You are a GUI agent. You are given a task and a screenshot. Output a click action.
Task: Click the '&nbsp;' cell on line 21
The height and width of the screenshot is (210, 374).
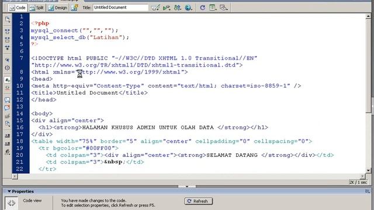click(115, 162)
